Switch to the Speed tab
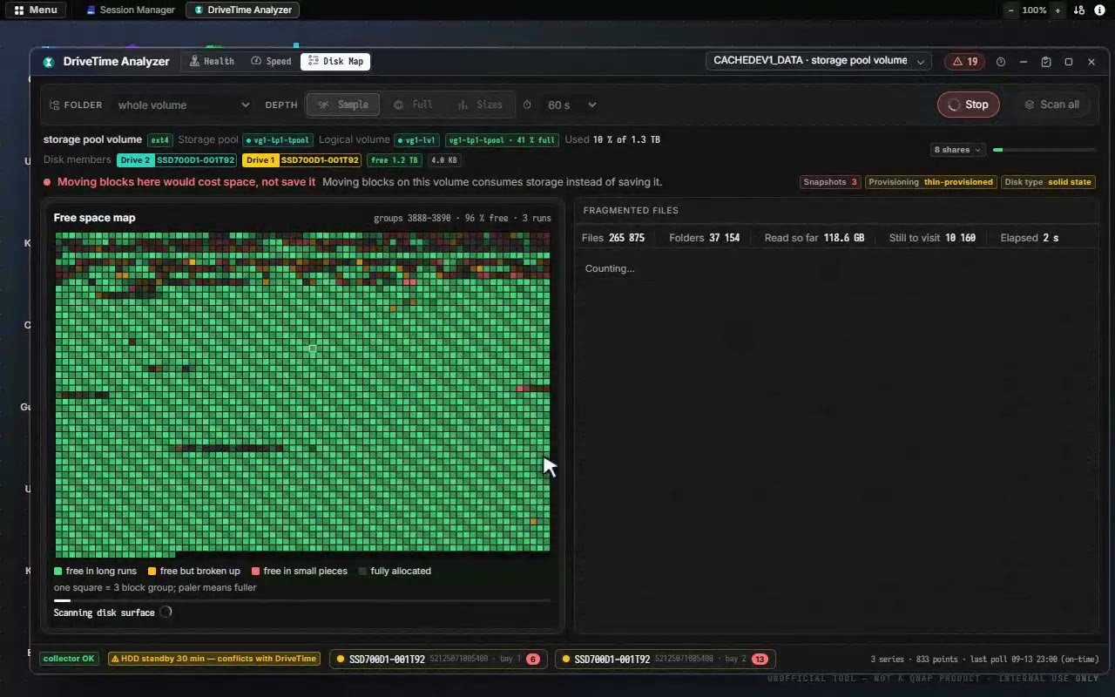The height and width of the screenshot is (697, 1115). (x=271, y=62)
